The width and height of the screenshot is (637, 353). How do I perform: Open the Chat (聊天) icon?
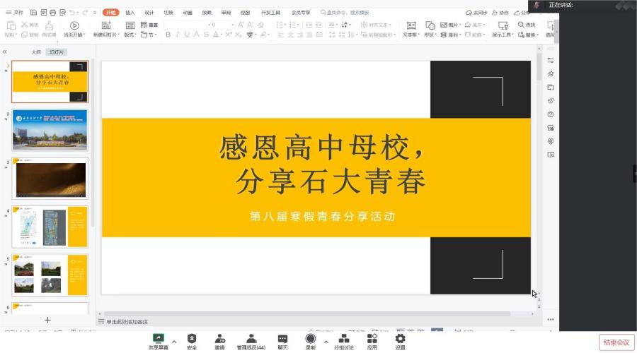[x=282, y=340]
